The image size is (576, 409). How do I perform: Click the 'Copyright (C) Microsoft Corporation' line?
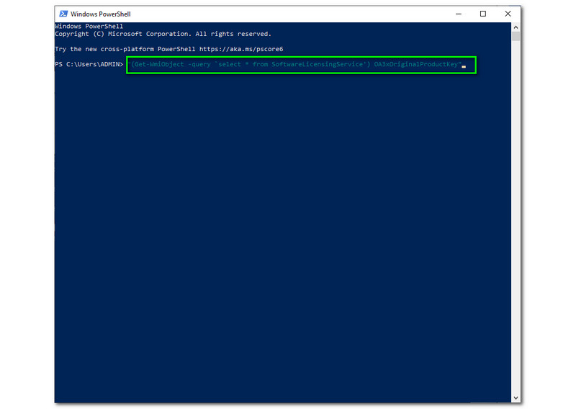(163, 34)
